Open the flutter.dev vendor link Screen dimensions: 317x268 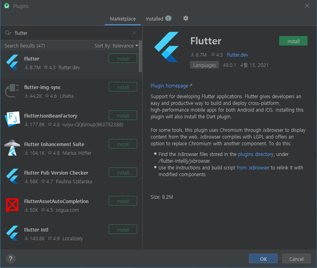237,55
